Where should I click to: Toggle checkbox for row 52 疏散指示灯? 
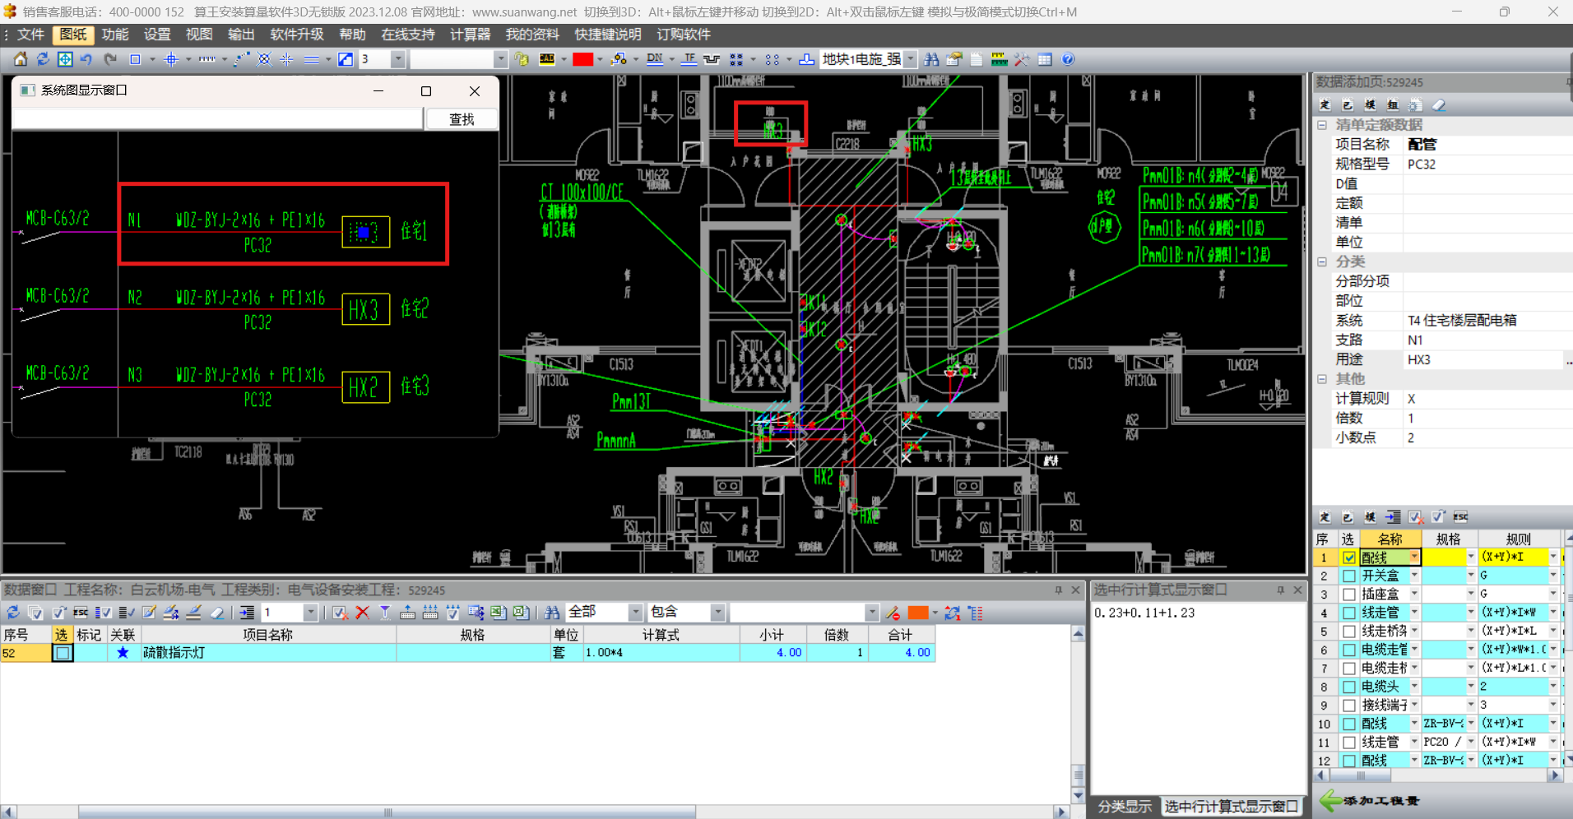63,653
